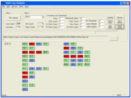Open the Help menu
The image size is (131, 98).
click(27, 7)
